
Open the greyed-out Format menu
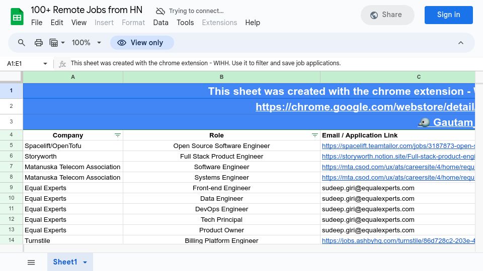coord(133,23)
